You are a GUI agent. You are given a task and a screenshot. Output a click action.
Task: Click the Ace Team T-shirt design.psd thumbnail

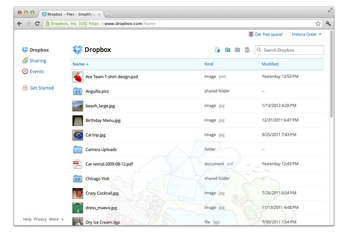tap(77, 77)
